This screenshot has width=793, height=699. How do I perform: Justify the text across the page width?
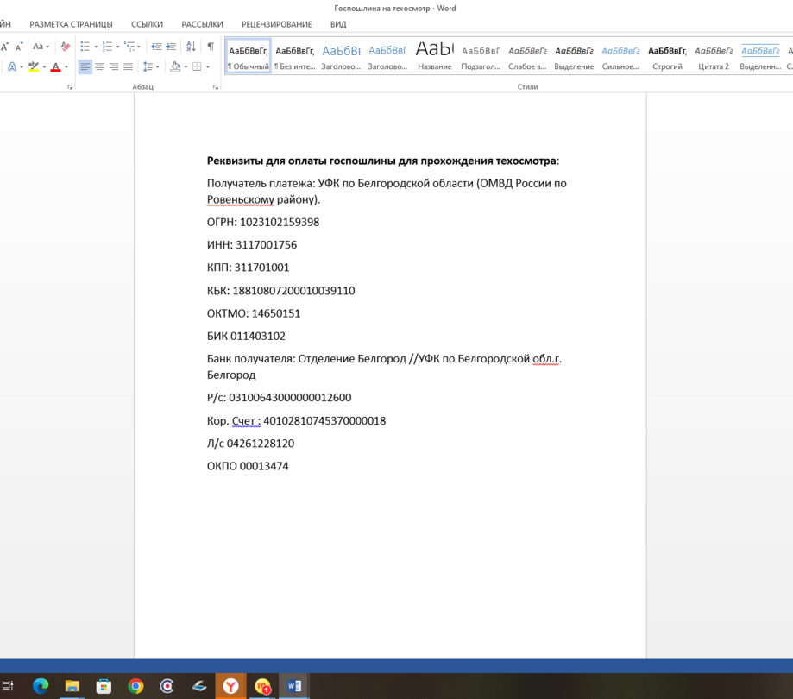pos(128,66)
